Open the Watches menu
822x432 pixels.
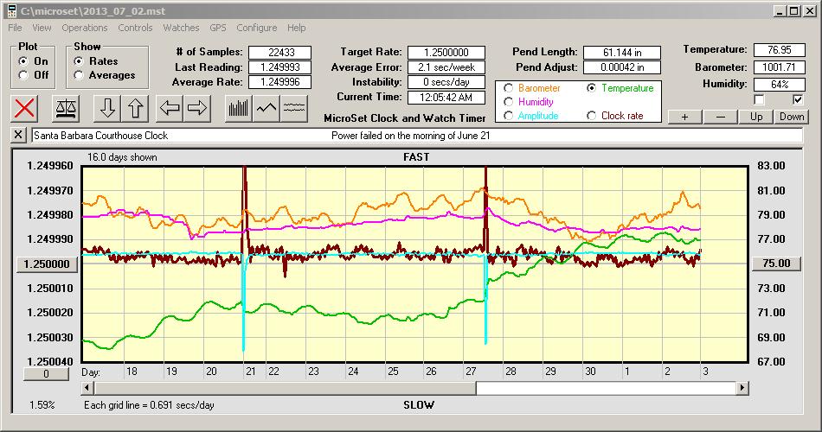click(181, 28)
